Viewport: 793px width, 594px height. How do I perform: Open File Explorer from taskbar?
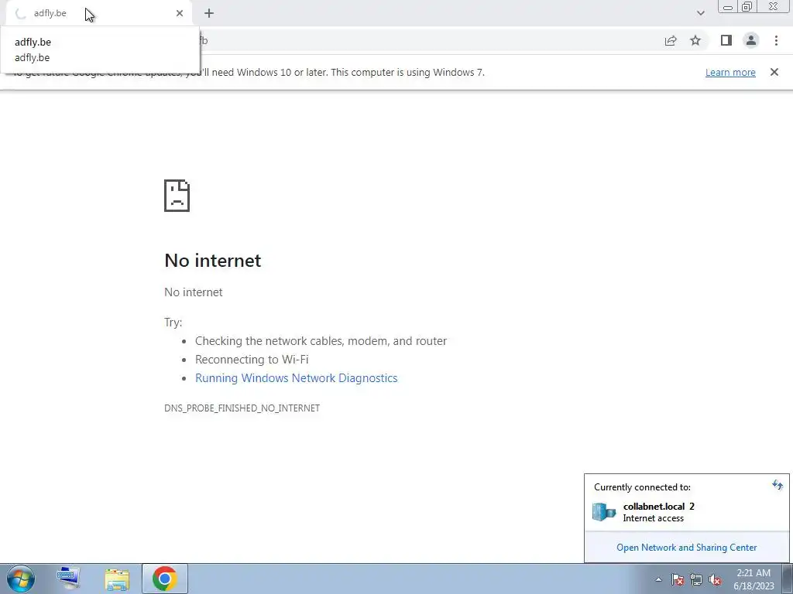(117, 579)
